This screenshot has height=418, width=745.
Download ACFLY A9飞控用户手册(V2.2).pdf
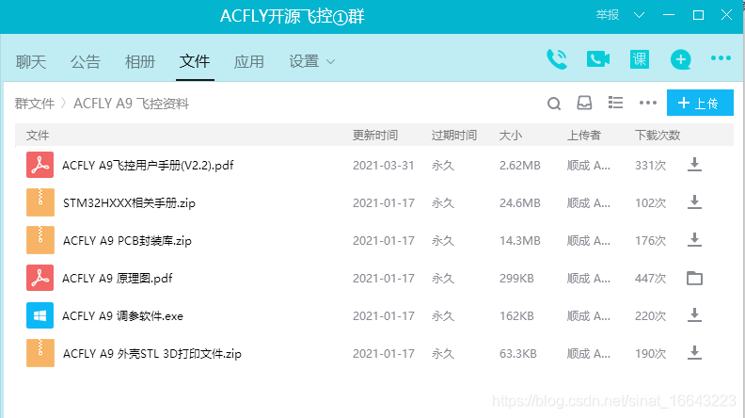(x=694, y=165)
